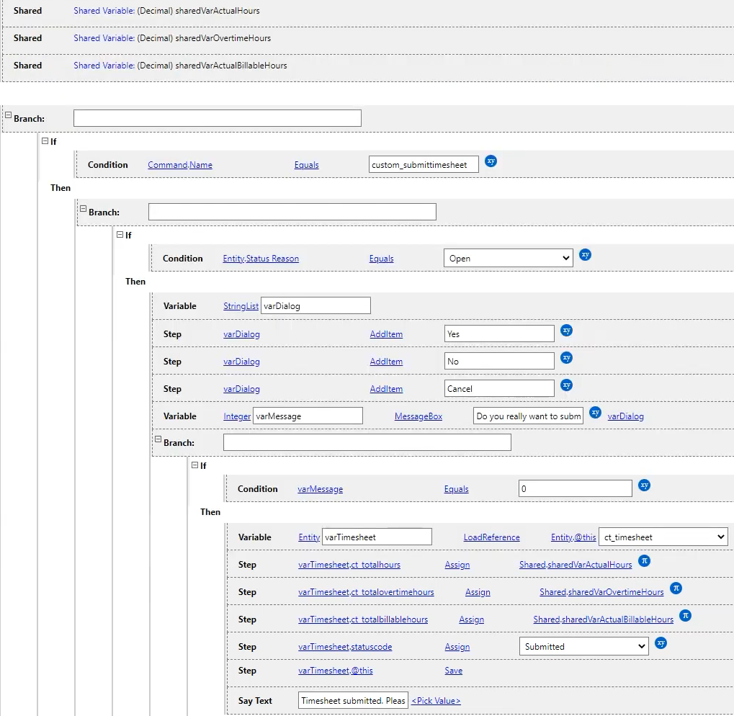Click Equals operator for varMessage condition
This screenshot has width=734, height=716.
[456, 489]
